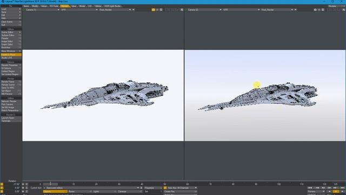
Task: Open right viewport Final_Render dropdown
Action: 277,10
